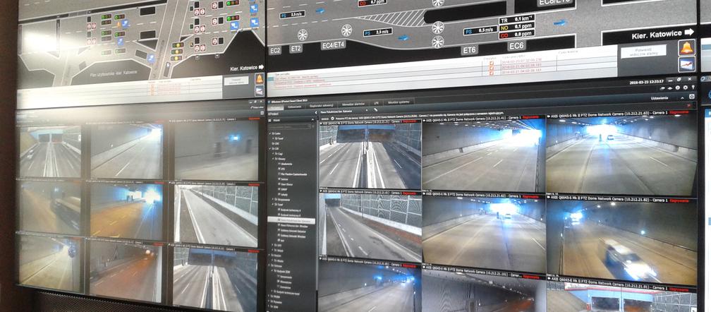Select the PS 0,5 m/s airflow reading
Viewport: 711px width, 312px height.
coord(478,31)
